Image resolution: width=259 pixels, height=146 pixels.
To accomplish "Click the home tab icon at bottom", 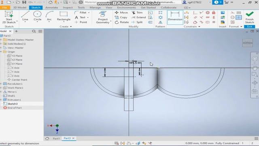I will click(x=47, y=139).
